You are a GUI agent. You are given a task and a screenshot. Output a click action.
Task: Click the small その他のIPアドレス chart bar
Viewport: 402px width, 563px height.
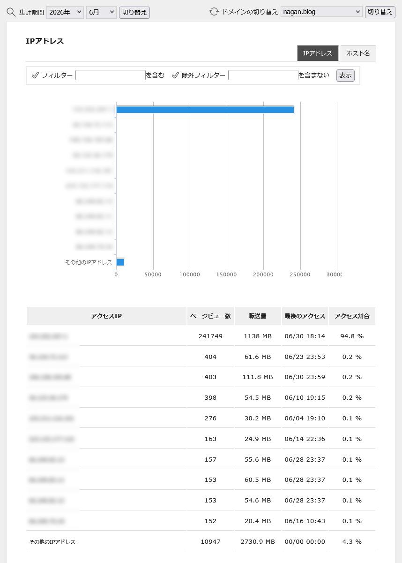pyautogui.click(x=120, y=262)
